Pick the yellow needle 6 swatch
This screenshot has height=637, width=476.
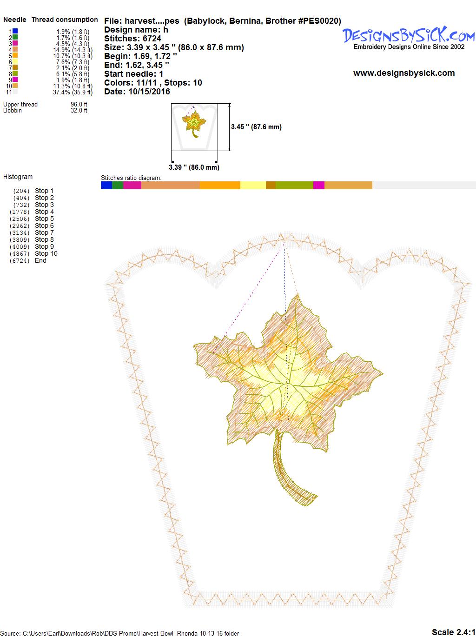15,61
